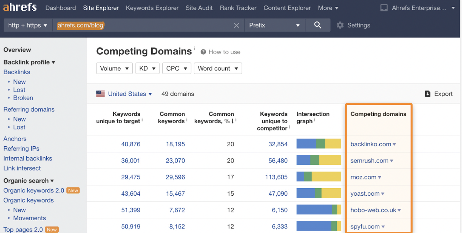Open the http + https protocol dropdown
Screen dimensions: 462x233
(x=28, y=25)
